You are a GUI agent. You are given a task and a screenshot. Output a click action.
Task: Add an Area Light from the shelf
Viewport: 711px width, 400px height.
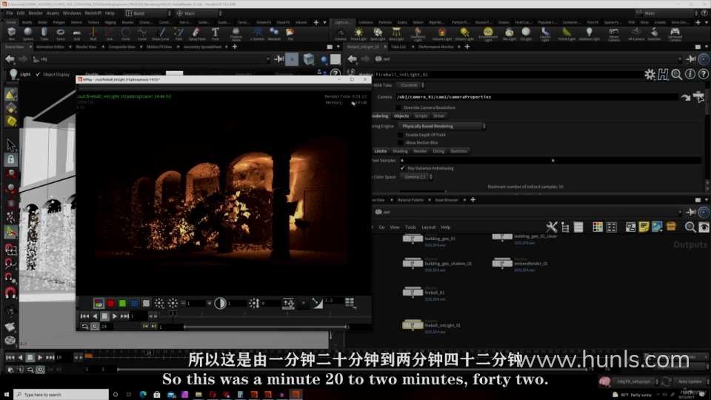(x=396, y=33)
